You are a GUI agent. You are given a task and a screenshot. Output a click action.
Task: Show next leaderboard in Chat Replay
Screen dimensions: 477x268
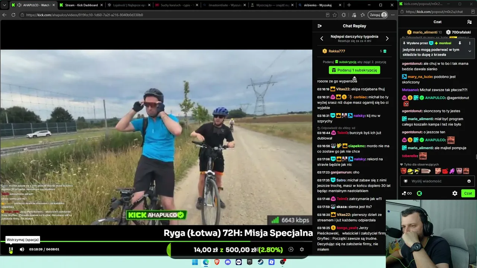(387, 38)
